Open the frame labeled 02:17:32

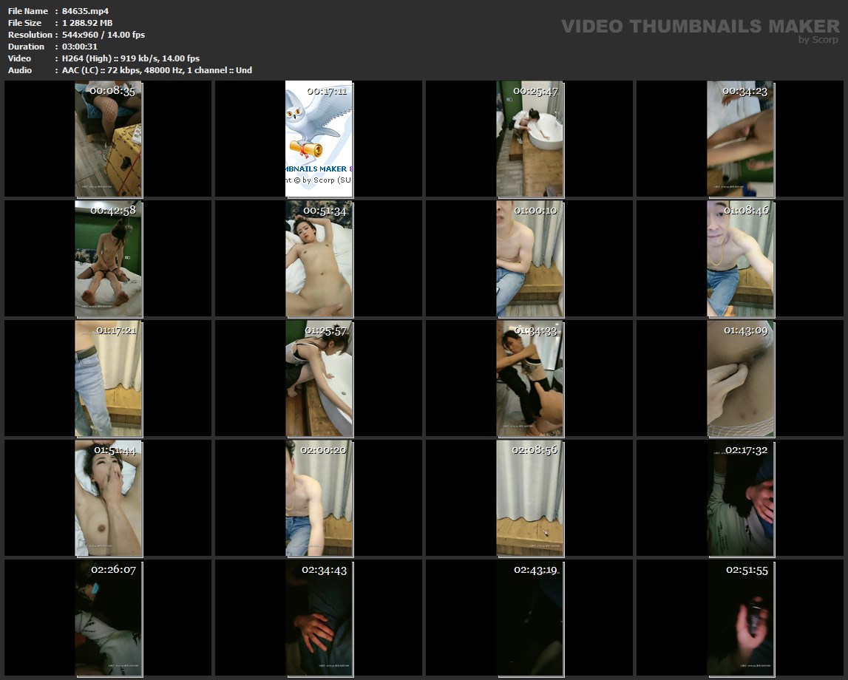tap(740, 498)
